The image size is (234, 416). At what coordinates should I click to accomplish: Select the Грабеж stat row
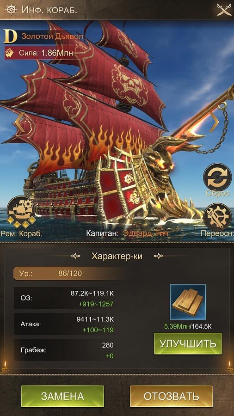pos(66,350)
